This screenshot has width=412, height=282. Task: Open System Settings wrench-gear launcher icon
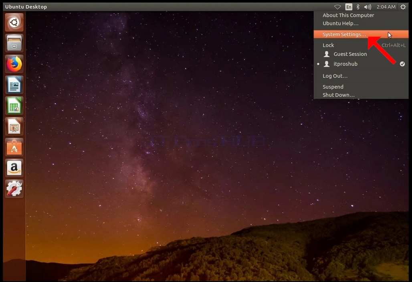(x=14, y=189)
